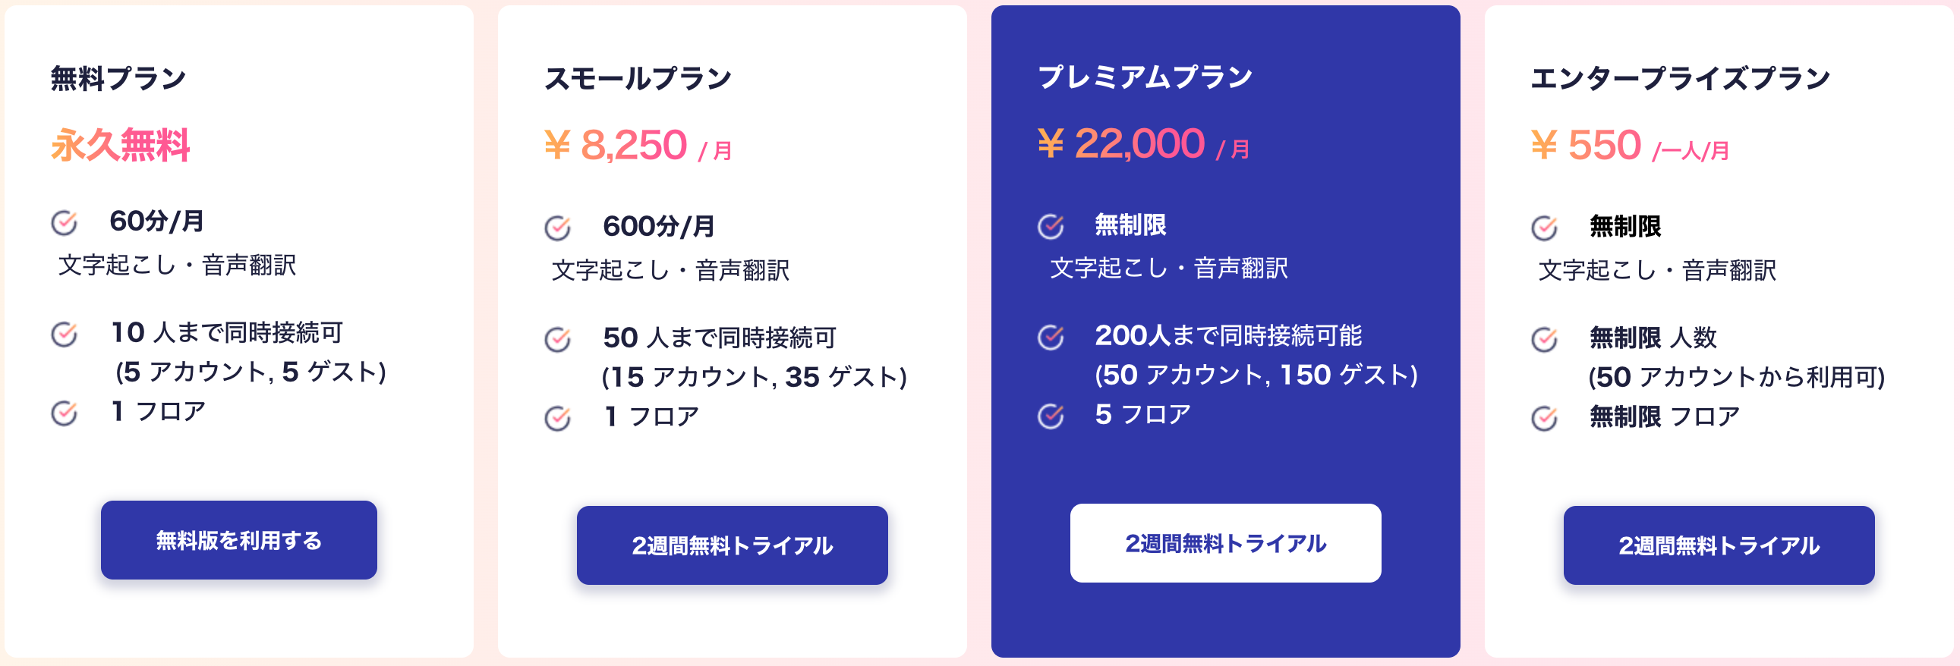Click the 永久無料 label
1960x666 pixels.
[x=120, y=144]
